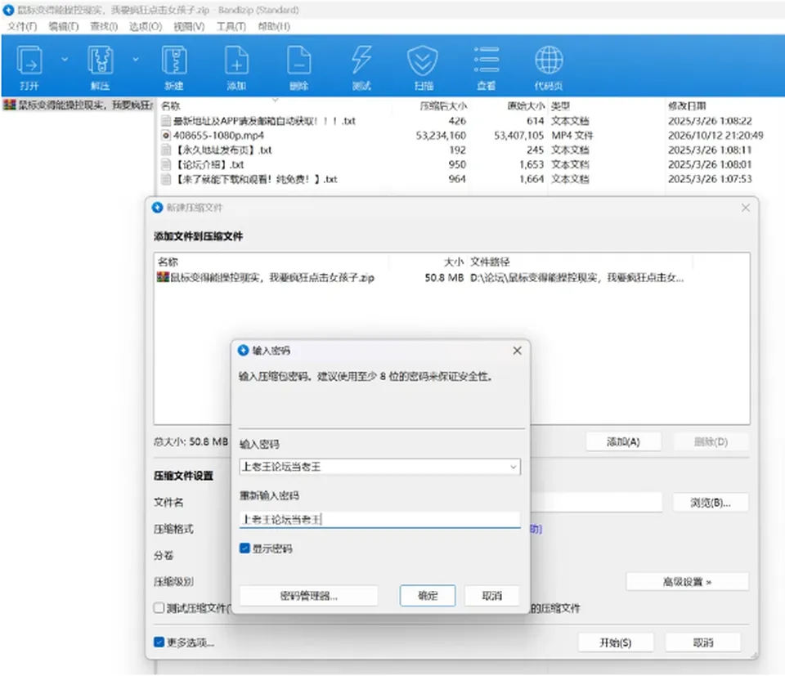
Task: Click the 开始(S) button
Action: coord(616,642)
